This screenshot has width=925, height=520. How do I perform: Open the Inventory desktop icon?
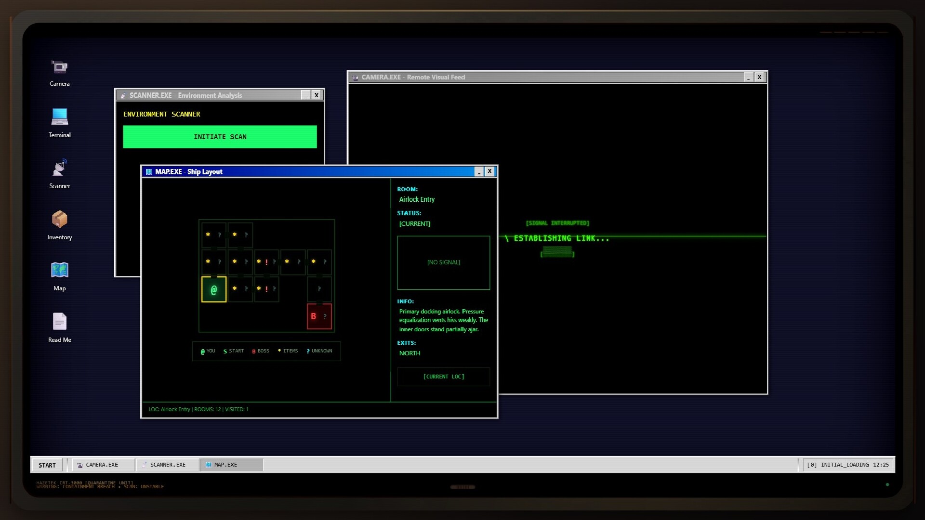tap(59, 224)
